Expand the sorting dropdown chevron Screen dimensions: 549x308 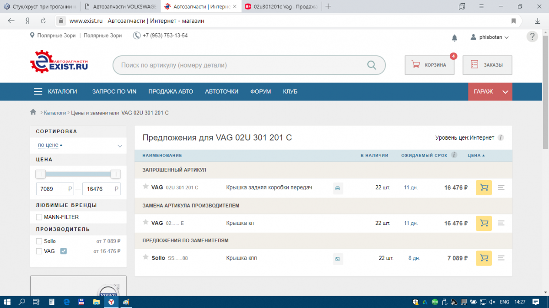pos(120,146)
